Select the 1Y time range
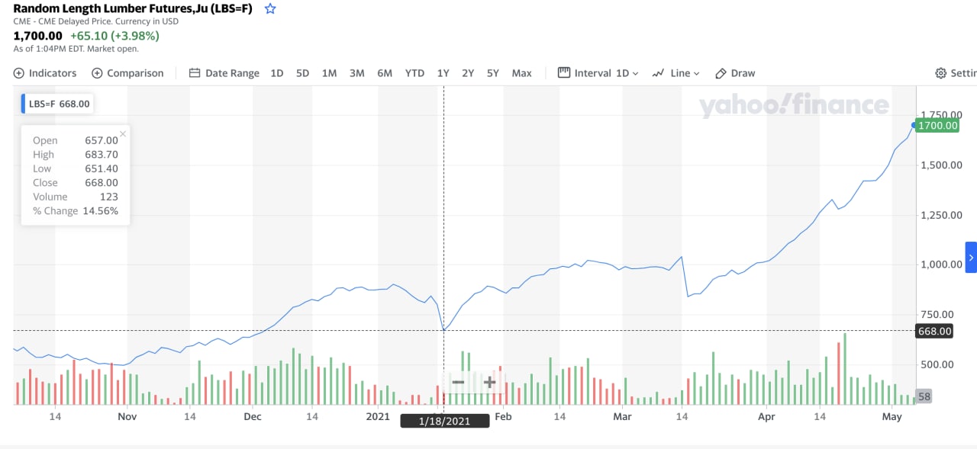Image resolution: width=977 pixels, height=449 pixels. [443, 73]
